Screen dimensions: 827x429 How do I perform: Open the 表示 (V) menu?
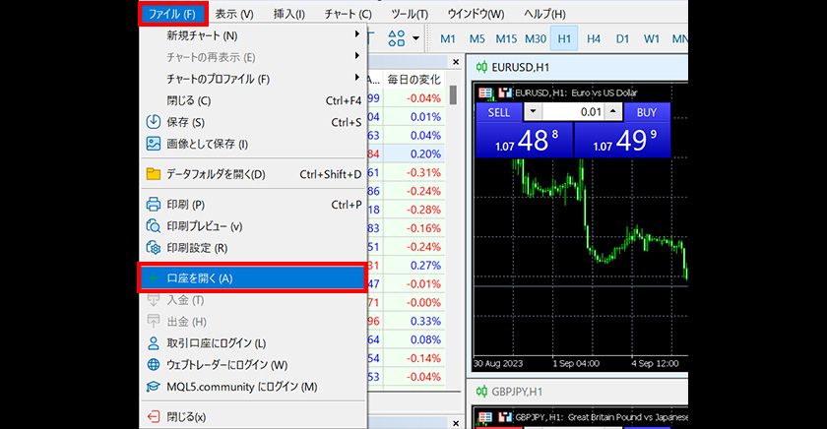tap(234, 14)
